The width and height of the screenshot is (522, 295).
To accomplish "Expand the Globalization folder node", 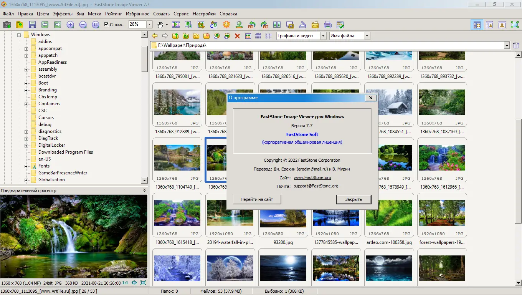I will pyautogui.click(x=26, y=180).
